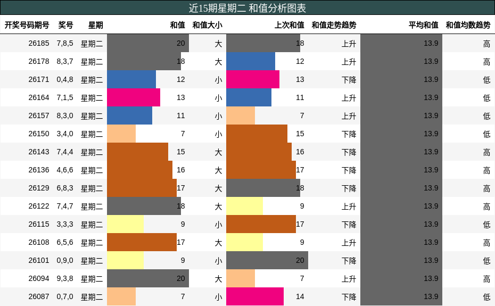The width and height of the screenshot is (495, 306).
Task: Click 和值 value 16 in row 26136
Action: 181,170
